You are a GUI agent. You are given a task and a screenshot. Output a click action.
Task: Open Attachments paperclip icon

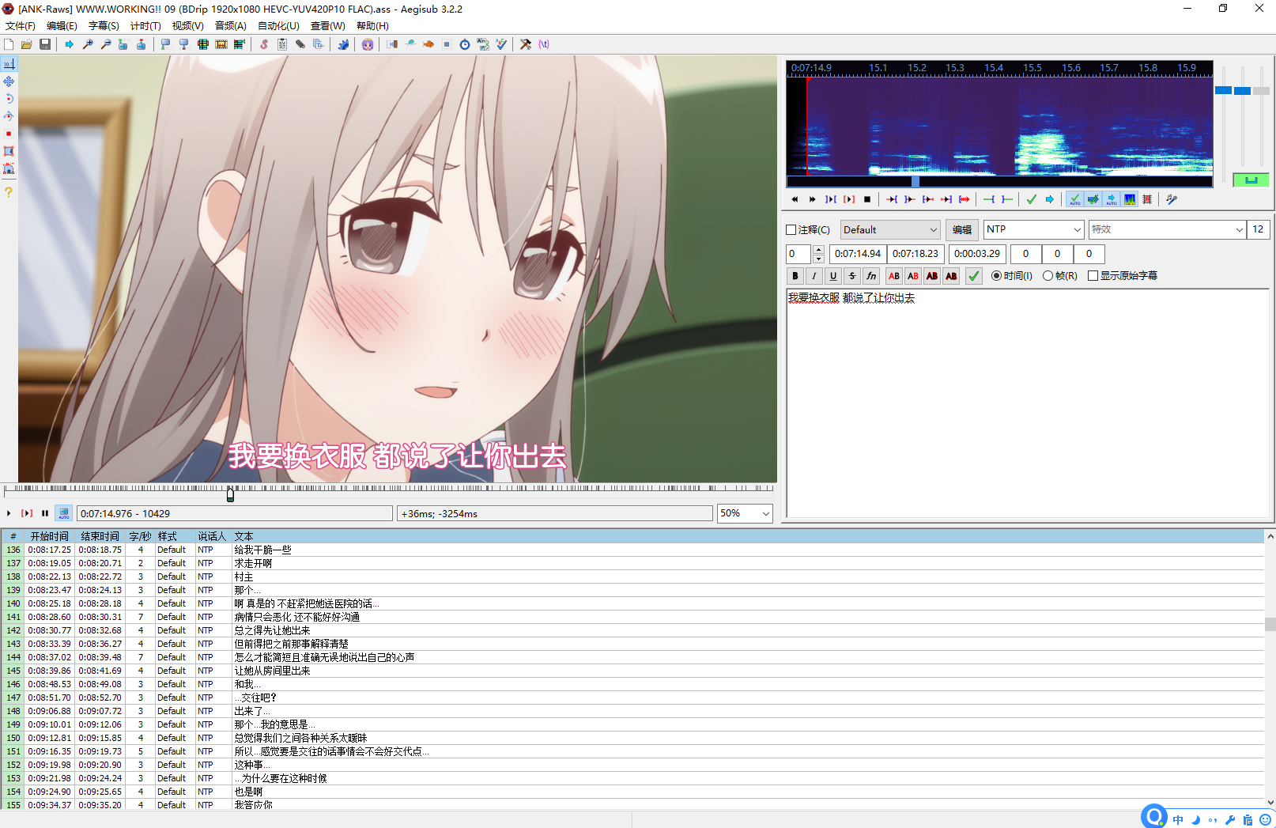300,44
